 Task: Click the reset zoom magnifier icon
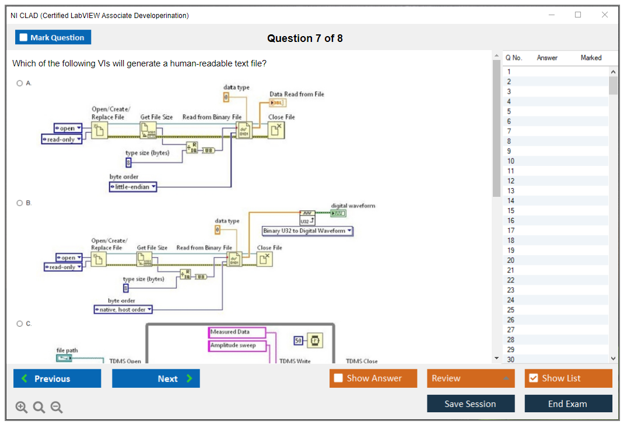39,408
